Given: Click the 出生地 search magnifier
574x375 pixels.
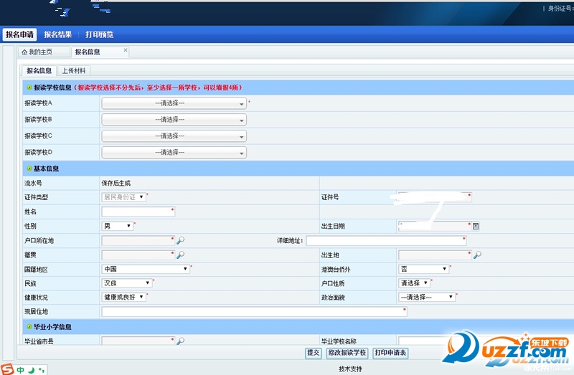Looking at the screenshot, I should pos(477,255).
